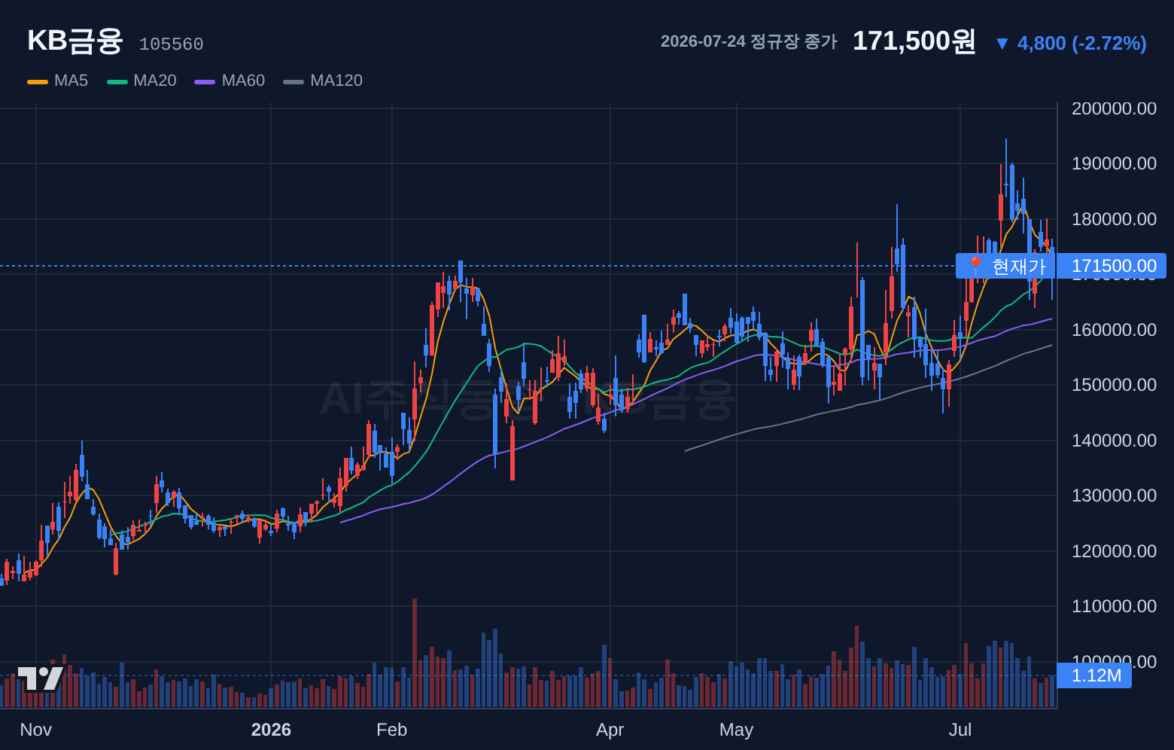
Task: Select the 2026 marker on time axis
Action: pos(271,730)
